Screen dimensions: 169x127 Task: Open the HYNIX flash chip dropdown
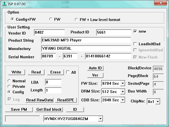pyautogui.click(x=100, y=119)
